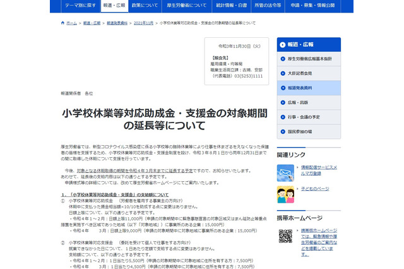This screenshot has height=269, width=404.
Task: Open the 統計情報・白書 menu
Action: tap(232, 6)
